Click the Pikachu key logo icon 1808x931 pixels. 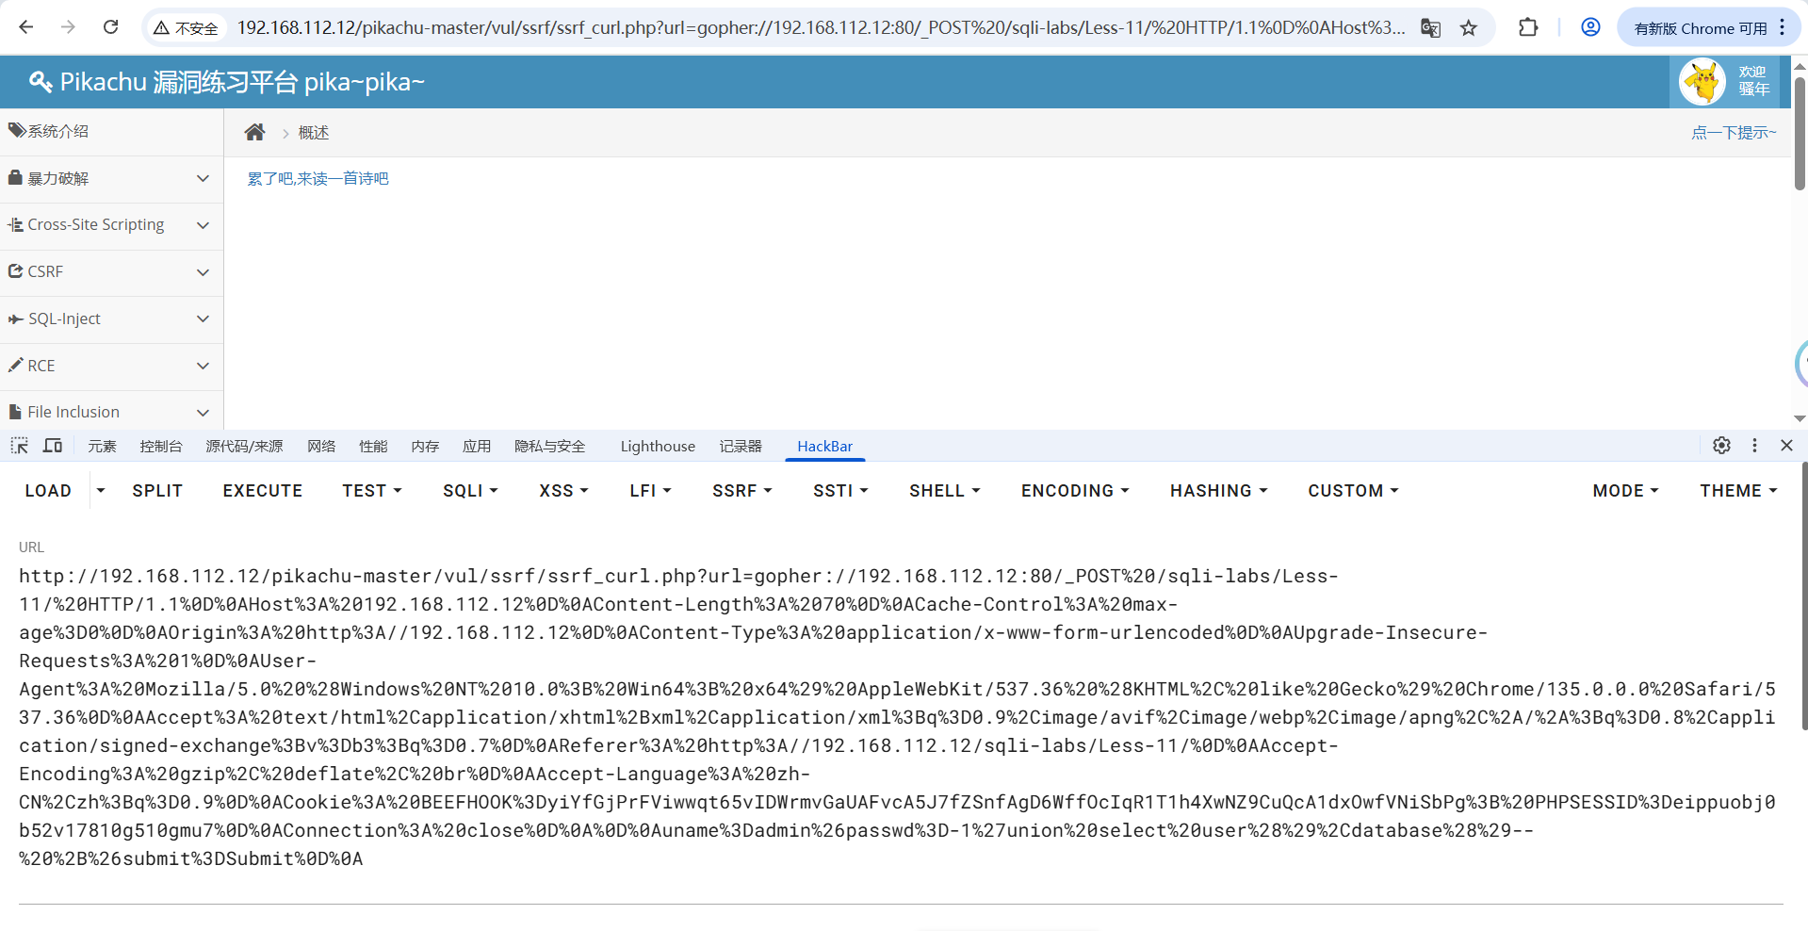41,82
